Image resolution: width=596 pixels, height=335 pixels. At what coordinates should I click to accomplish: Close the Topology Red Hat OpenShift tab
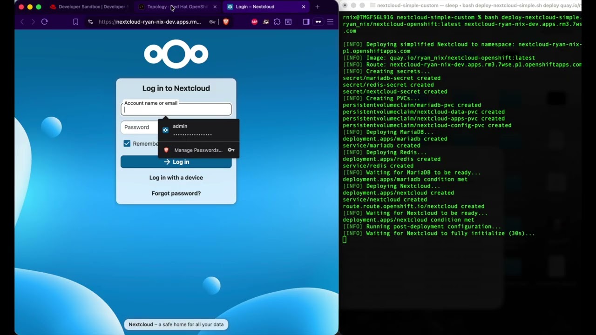pos(215,7)
